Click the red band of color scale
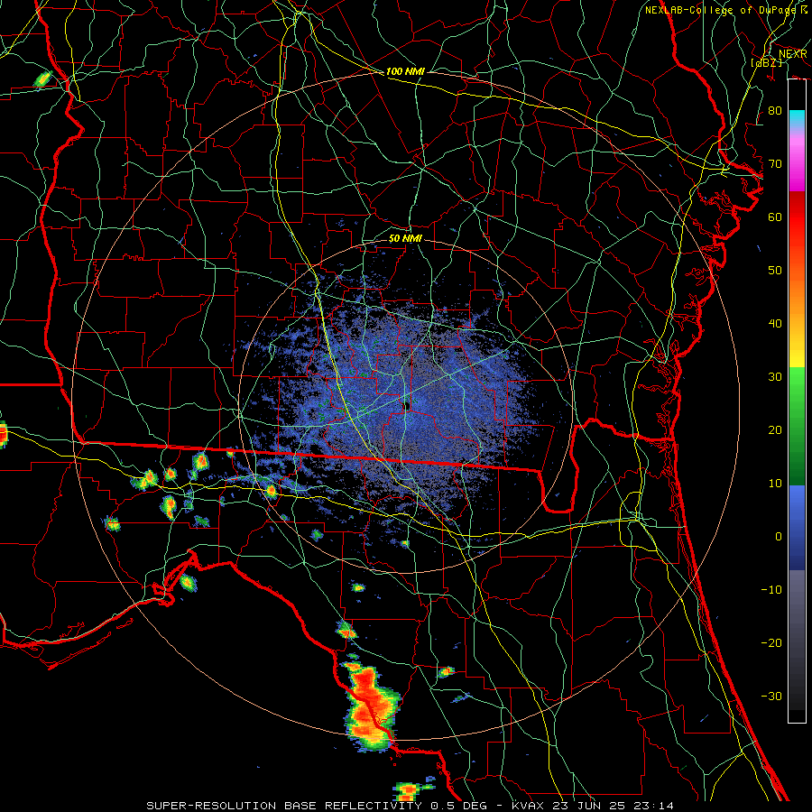 797,230
